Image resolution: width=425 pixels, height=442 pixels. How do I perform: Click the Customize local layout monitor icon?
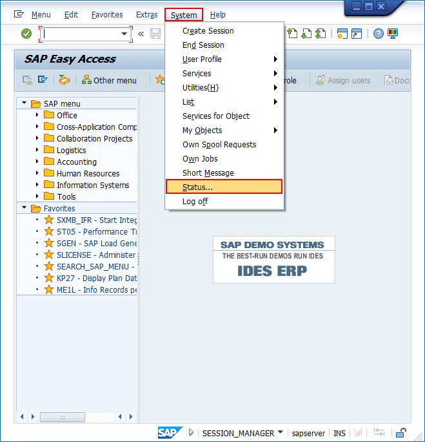click(x=392, y=34)
